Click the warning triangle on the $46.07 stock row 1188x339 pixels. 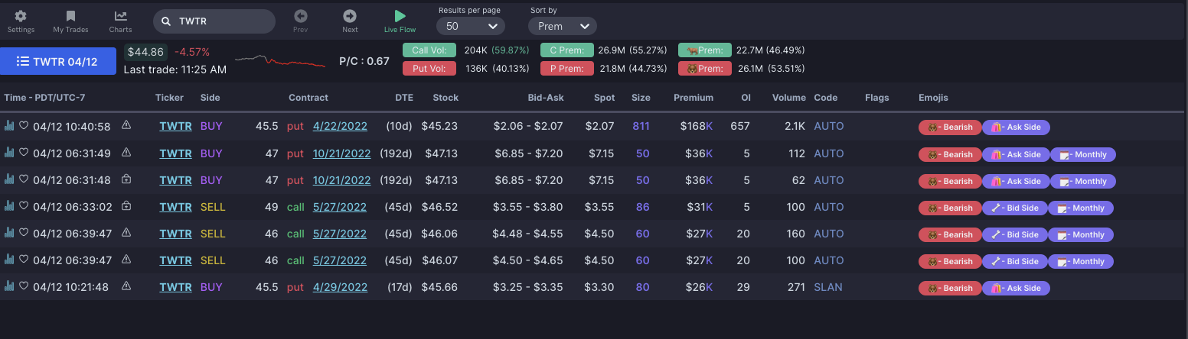click(126, 260)
